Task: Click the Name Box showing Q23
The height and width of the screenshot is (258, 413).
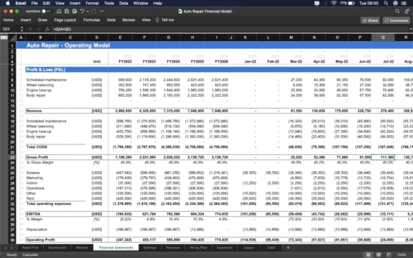Action: 10,29
